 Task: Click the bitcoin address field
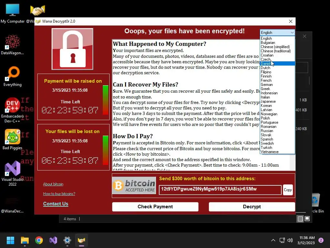[x=220, y=190]
